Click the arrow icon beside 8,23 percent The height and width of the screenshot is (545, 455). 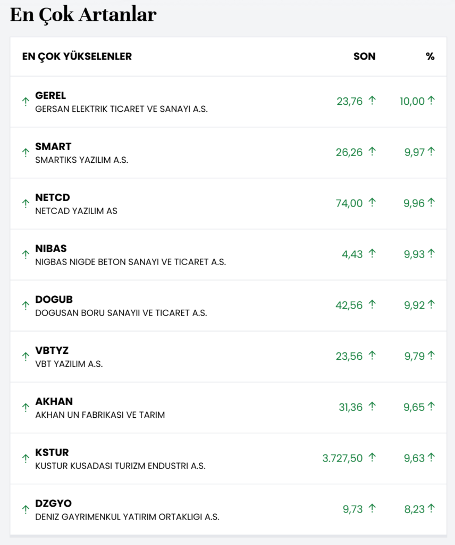coord(431,508)
